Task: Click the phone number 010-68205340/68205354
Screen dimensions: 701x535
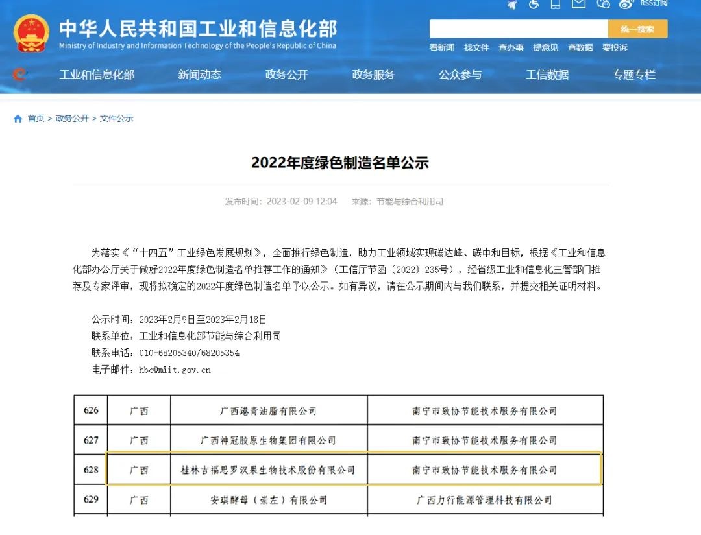Action: [189, 353]
